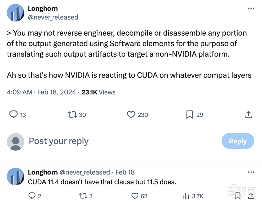Viewport: 262px width, 202px height.
Task: Click the 'Post your reply' text field
Action: tap(59, 141)
